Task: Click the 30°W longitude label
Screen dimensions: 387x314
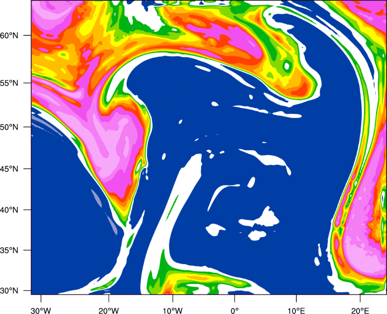Action: pos(41,311)
